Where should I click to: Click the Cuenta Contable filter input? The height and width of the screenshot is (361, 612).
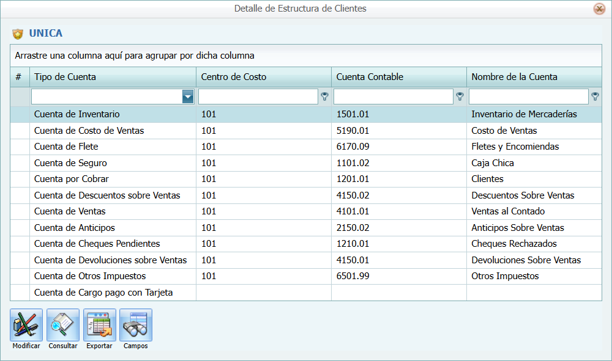click(395, 96)
